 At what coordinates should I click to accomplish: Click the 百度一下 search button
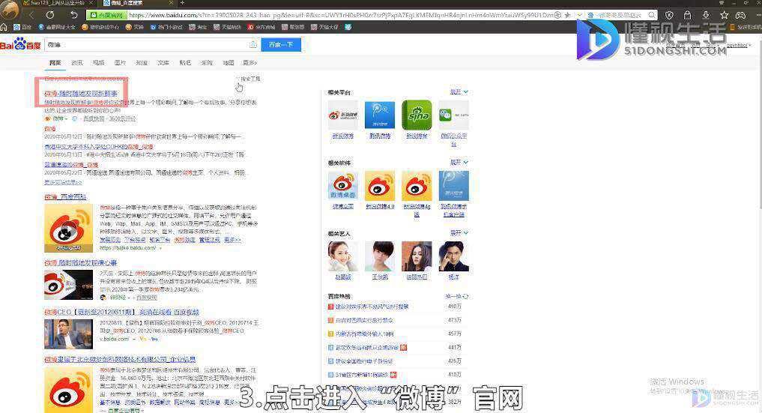coord(281,45)
